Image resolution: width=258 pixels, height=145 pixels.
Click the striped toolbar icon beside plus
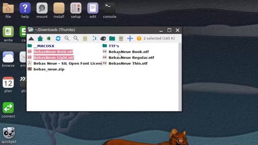(x=121, y=39)
